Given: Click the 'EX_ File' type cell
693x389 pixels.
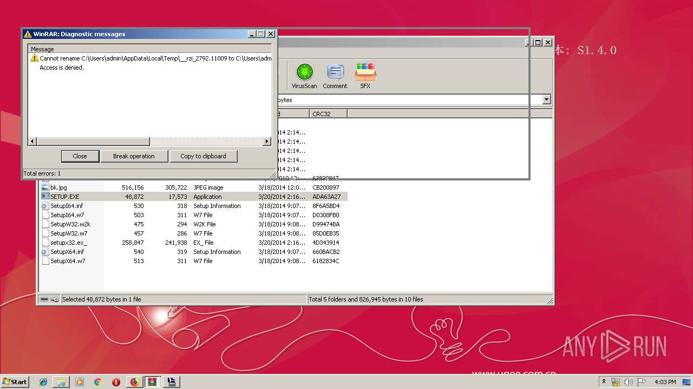Looking at the screenshot, I should [x=204, y=243].
